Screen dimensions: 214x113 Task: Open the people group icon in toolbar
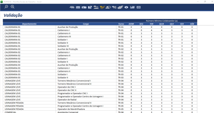click(72, 7)
